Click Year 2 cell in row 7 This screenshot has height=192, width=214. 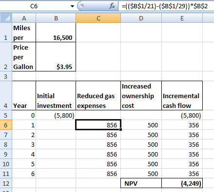tap(24, 135)
